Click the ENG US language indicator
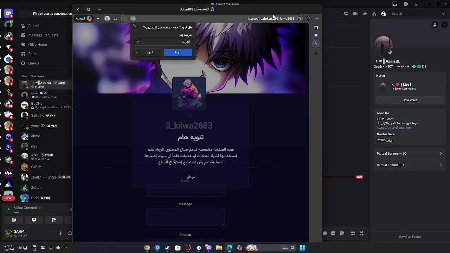The height and width of the screenshot is (253, 450). coord(34,248)
